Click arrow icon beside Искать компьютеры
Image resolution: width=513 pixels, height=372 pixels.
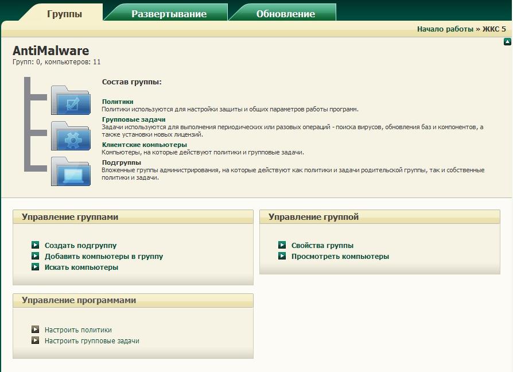(36, 266)
